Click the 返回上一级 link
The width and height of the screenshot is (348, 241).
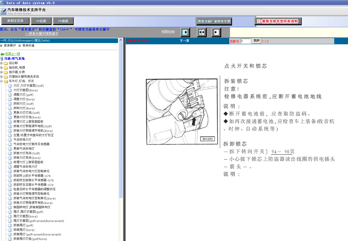[13, 54]
